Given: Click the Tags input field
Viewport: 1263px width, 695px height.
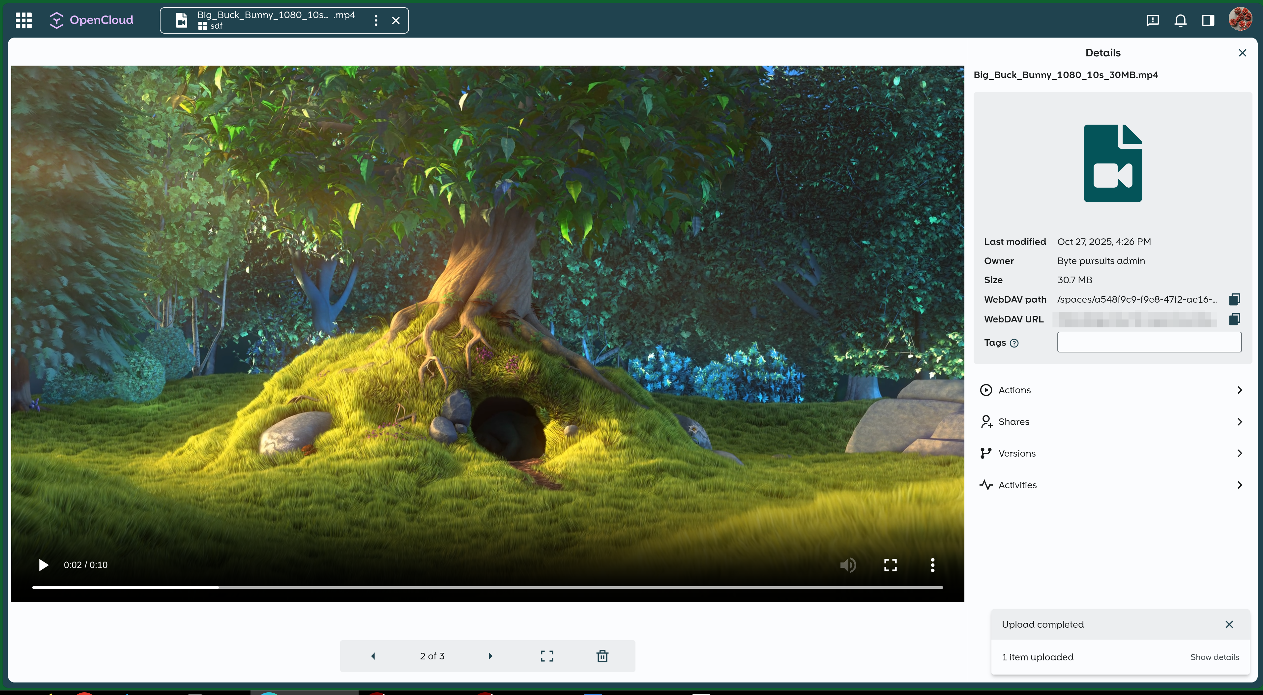Looking at the screenshot, I should (x=1149, y=342).
